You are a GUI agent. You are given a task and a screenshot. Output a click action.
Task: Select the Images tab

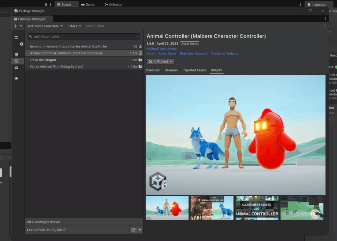217,70
